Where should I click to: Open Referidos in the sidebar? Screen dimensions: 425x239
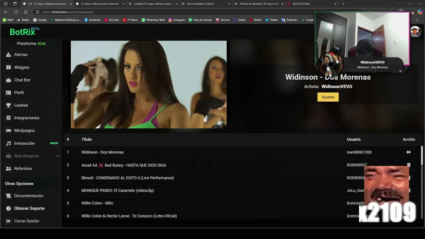(x=23, y=169)
